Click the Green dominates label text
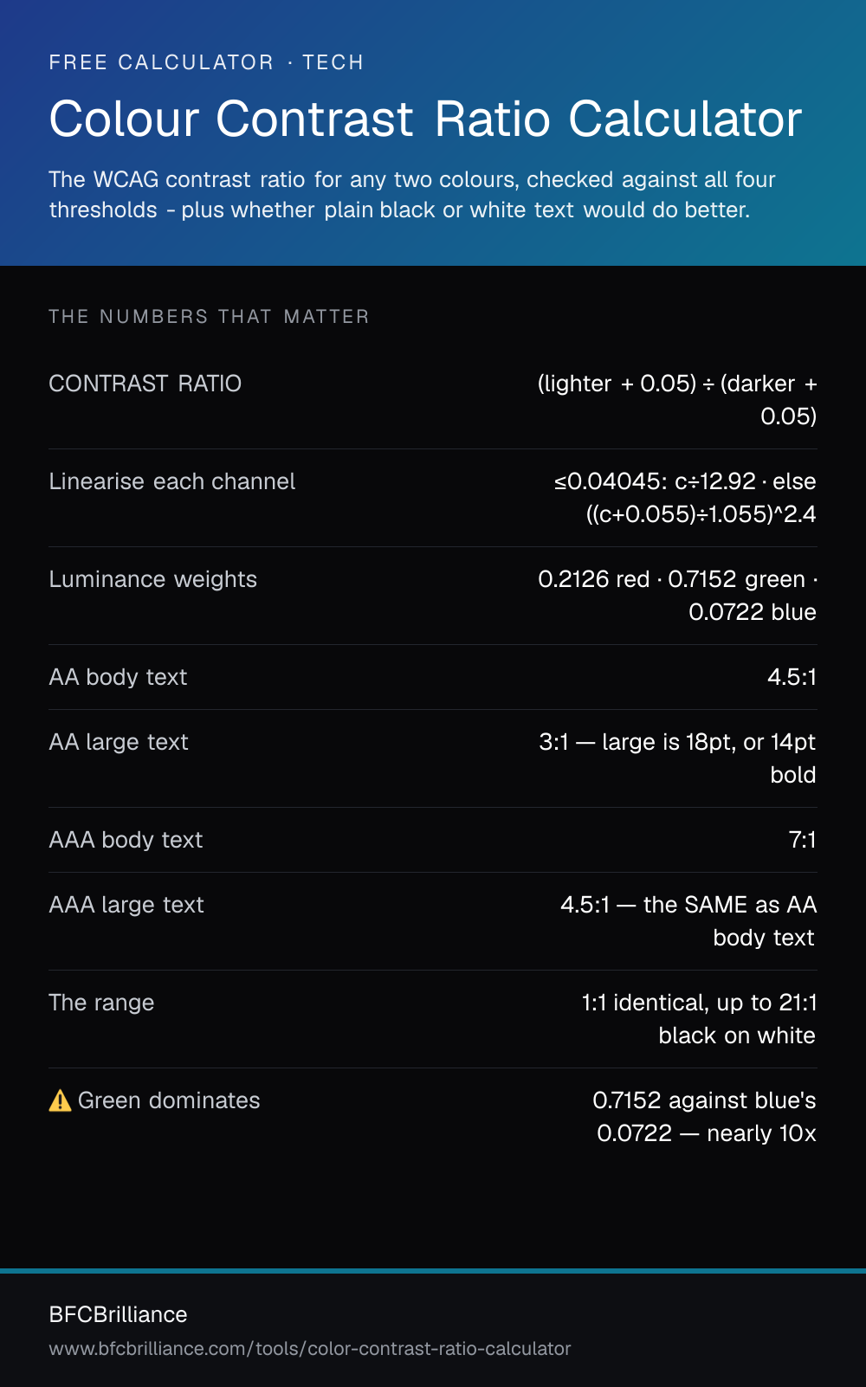This screenshot has height=1387, width=866. click(169, 1100)
